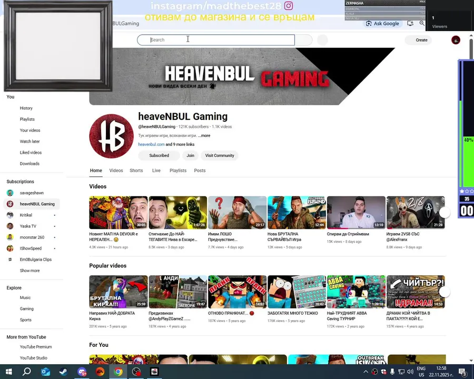
Task: Show next videos in Videos row
Action: [x=445, y=212]
